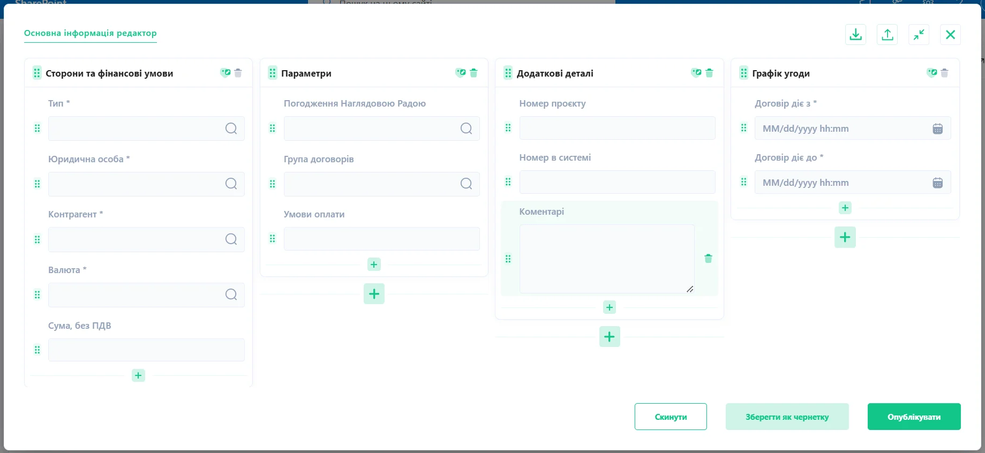Click the search icon in the 'Тип' field

coord(231,129)
